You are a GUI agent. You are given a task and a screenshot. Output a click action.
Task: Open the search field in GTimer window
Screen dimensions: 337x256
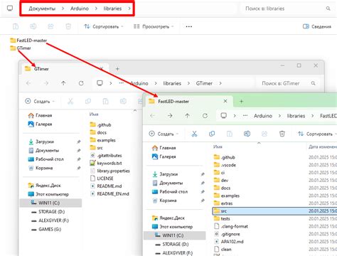pyautogui.click(x=288, y=83)
